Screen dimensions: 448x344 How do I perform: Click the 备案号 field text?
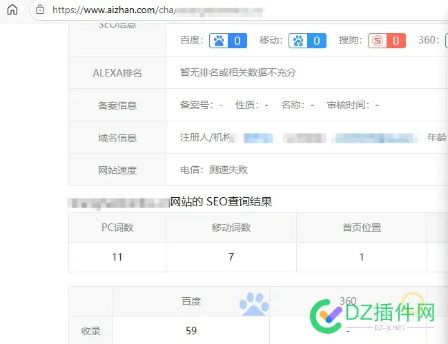201,105
